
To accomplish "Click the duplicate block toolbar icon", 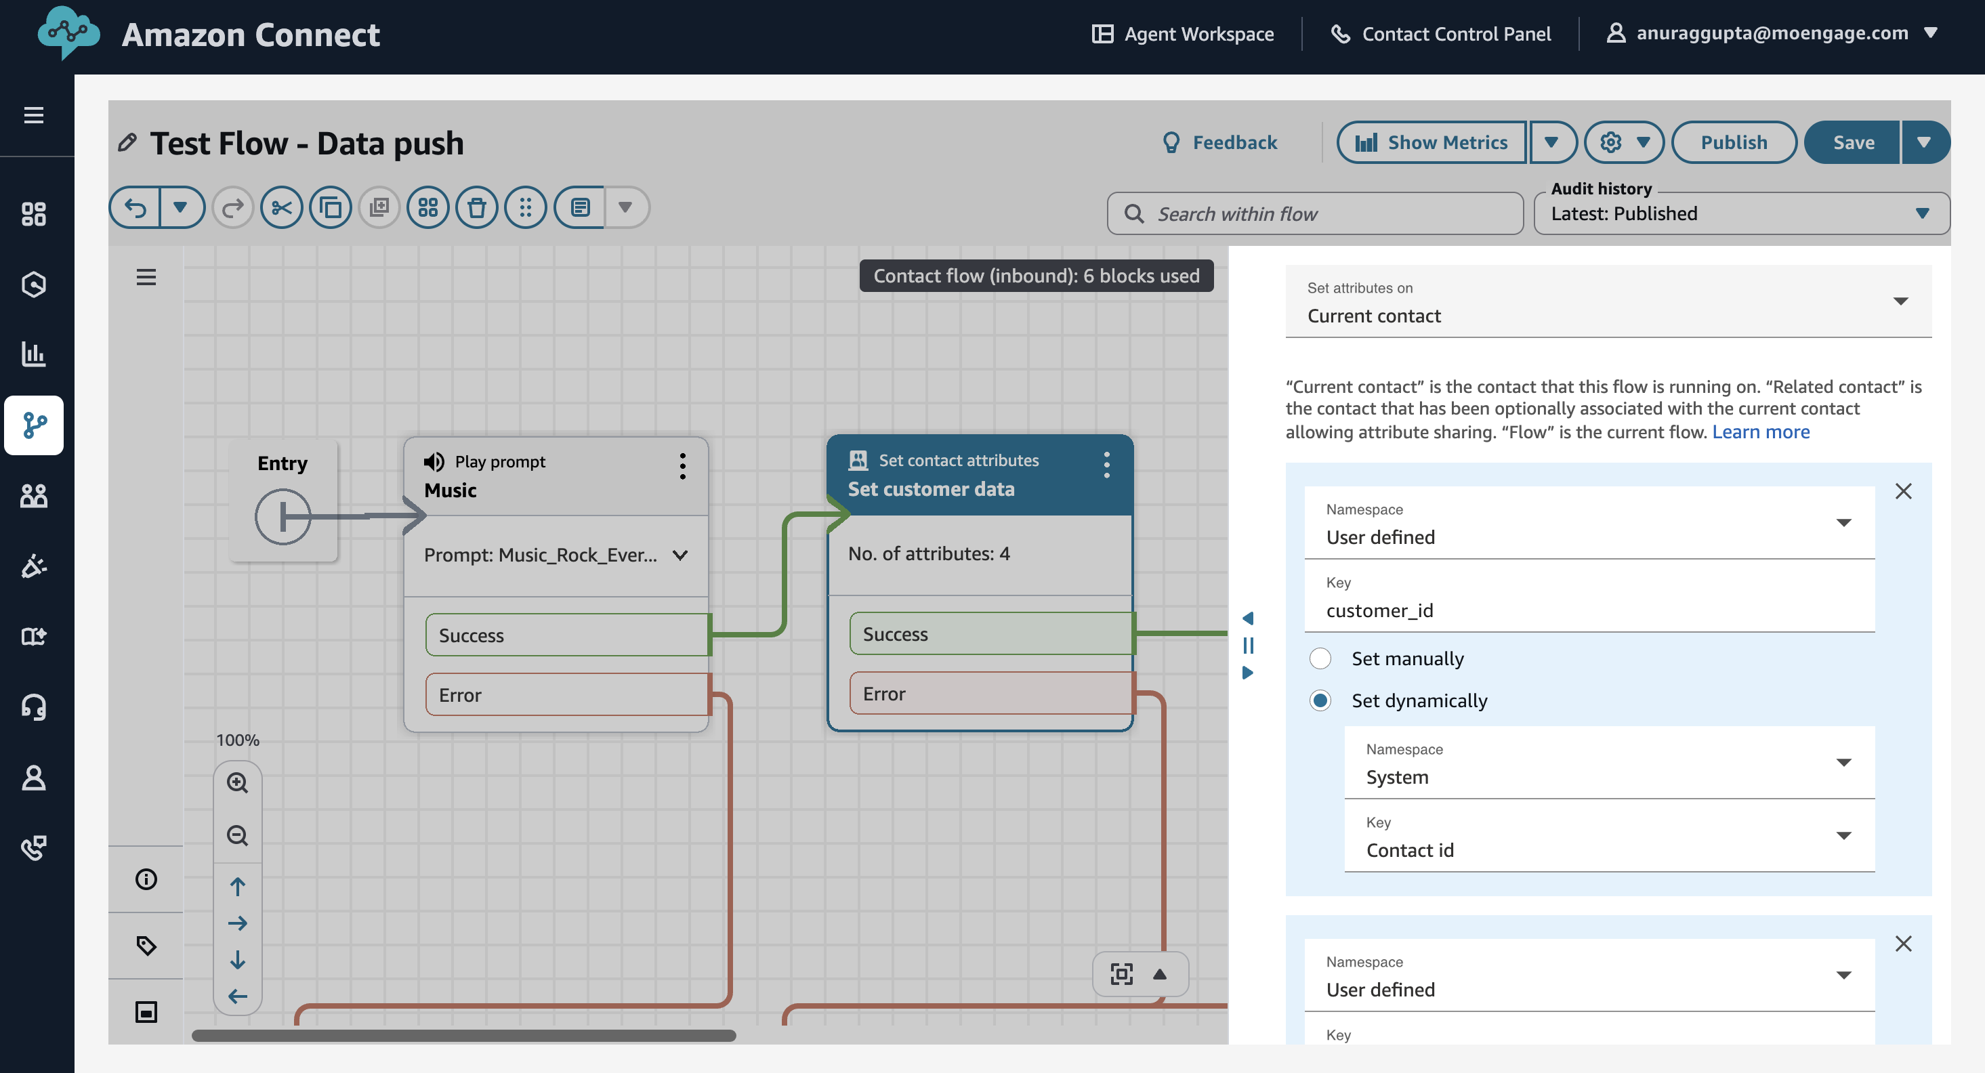I will [x=379, y=207].
